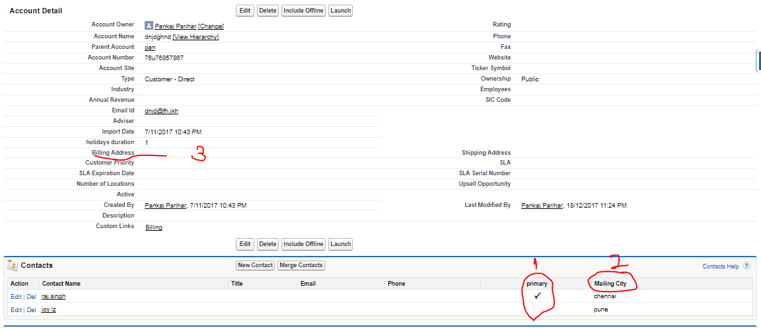Click the Merge Contacts button
The height and width of the screenshot is (328, 761).
(301, 265)
